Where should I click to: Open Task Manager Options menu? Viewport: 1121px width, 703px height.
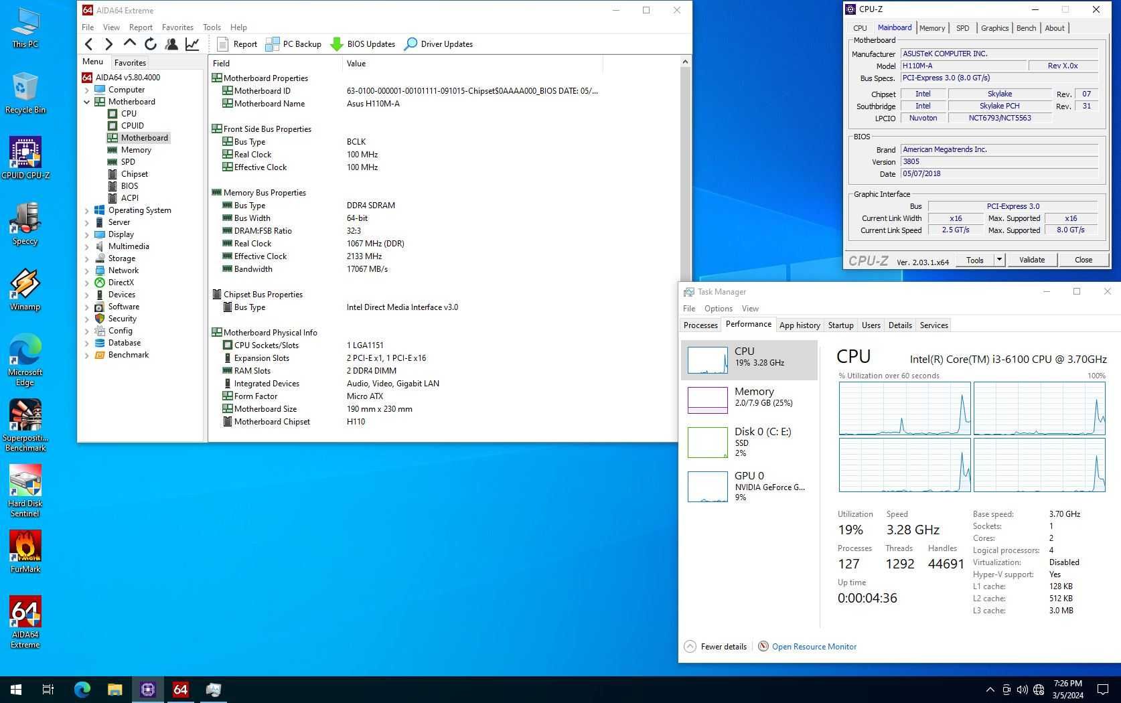[718, 309]
